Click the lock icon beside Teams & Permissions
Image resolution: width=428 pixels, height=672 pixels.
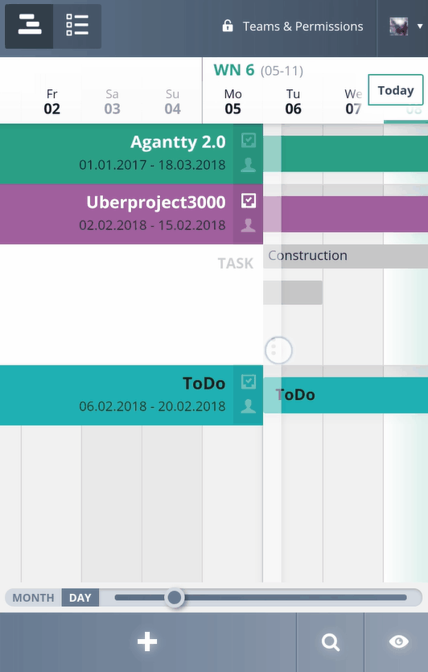tap(228, 26)
